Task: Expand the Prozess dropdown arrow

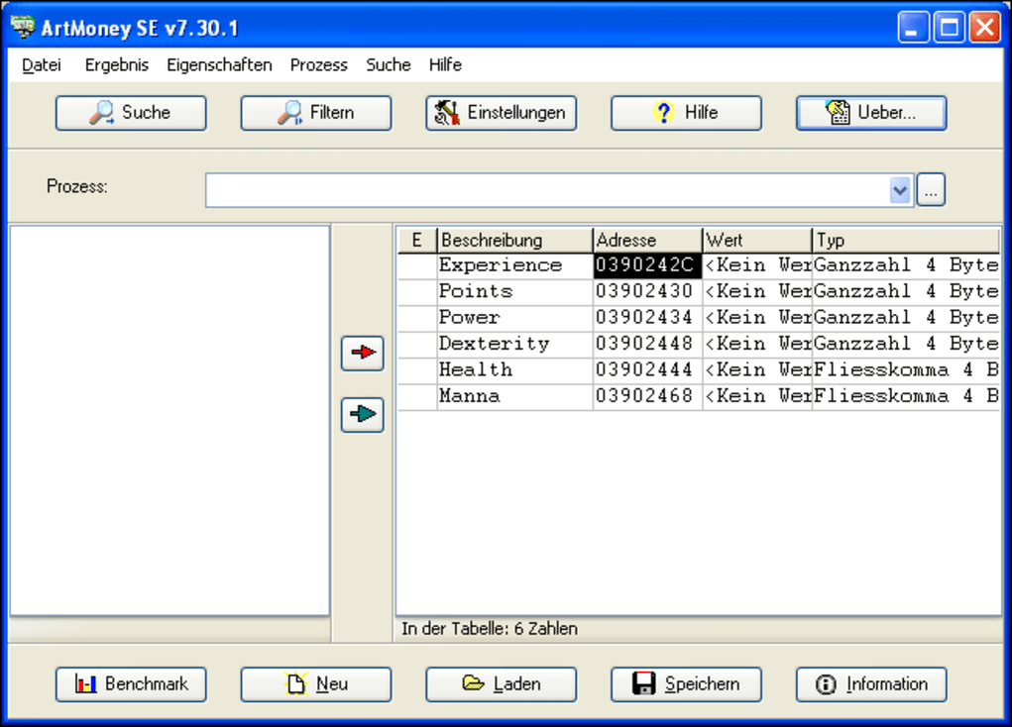Action: (900, 190)
